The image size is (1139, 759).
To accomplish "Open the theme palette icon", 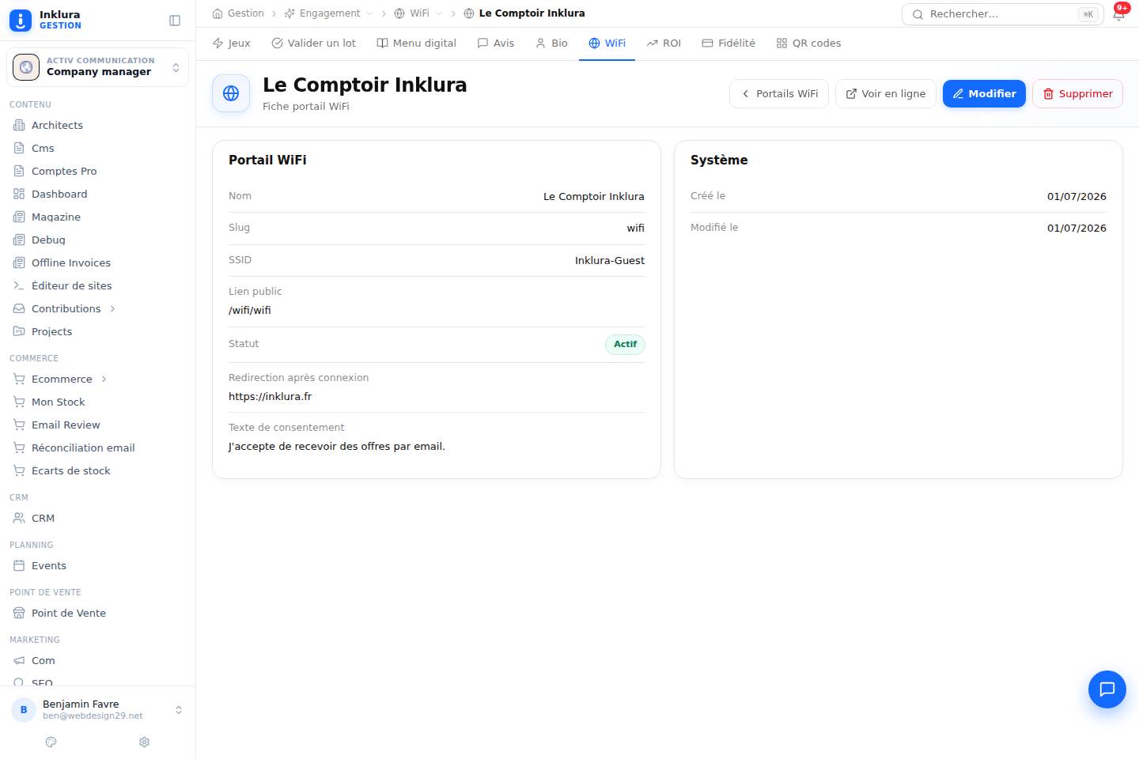I will tap(51, 742).
